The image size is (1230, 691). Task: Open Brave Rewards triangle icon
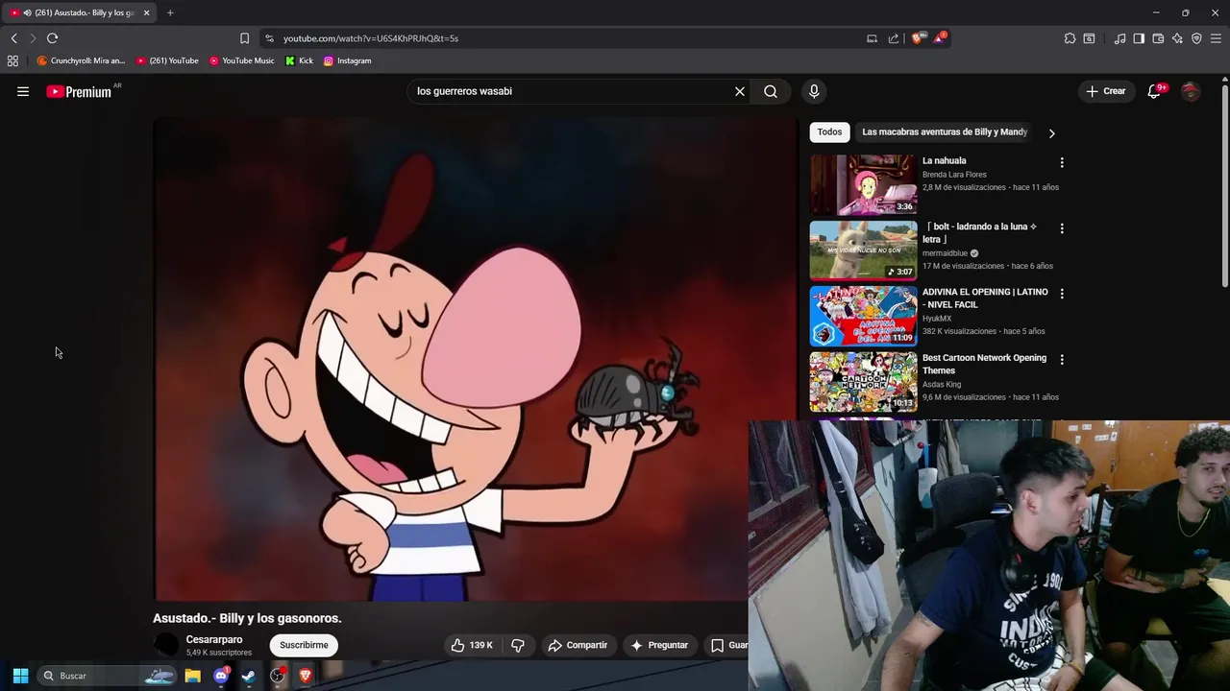click(940, 38)
